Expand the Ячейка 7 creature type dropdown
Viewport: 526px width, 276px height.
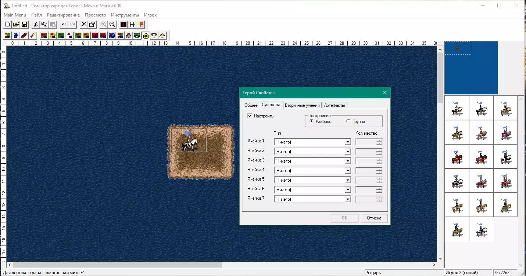pyautogui.click(x=348, y=199)
